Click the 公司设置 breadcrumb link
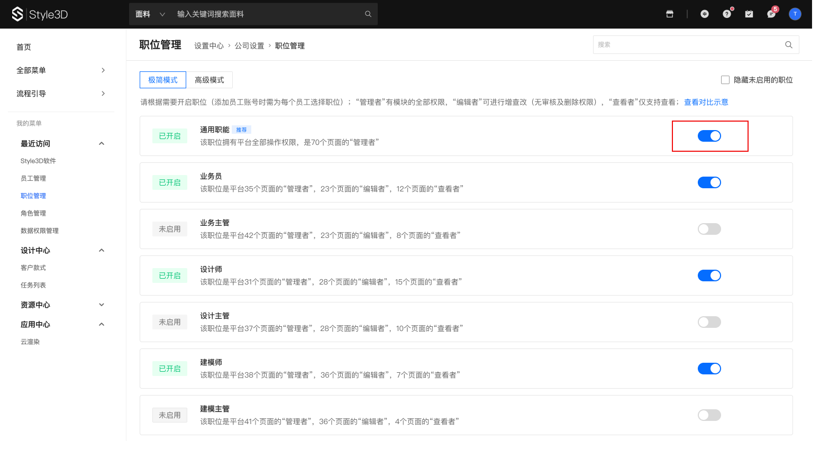829x450 pixels. (x=249, y=46)
